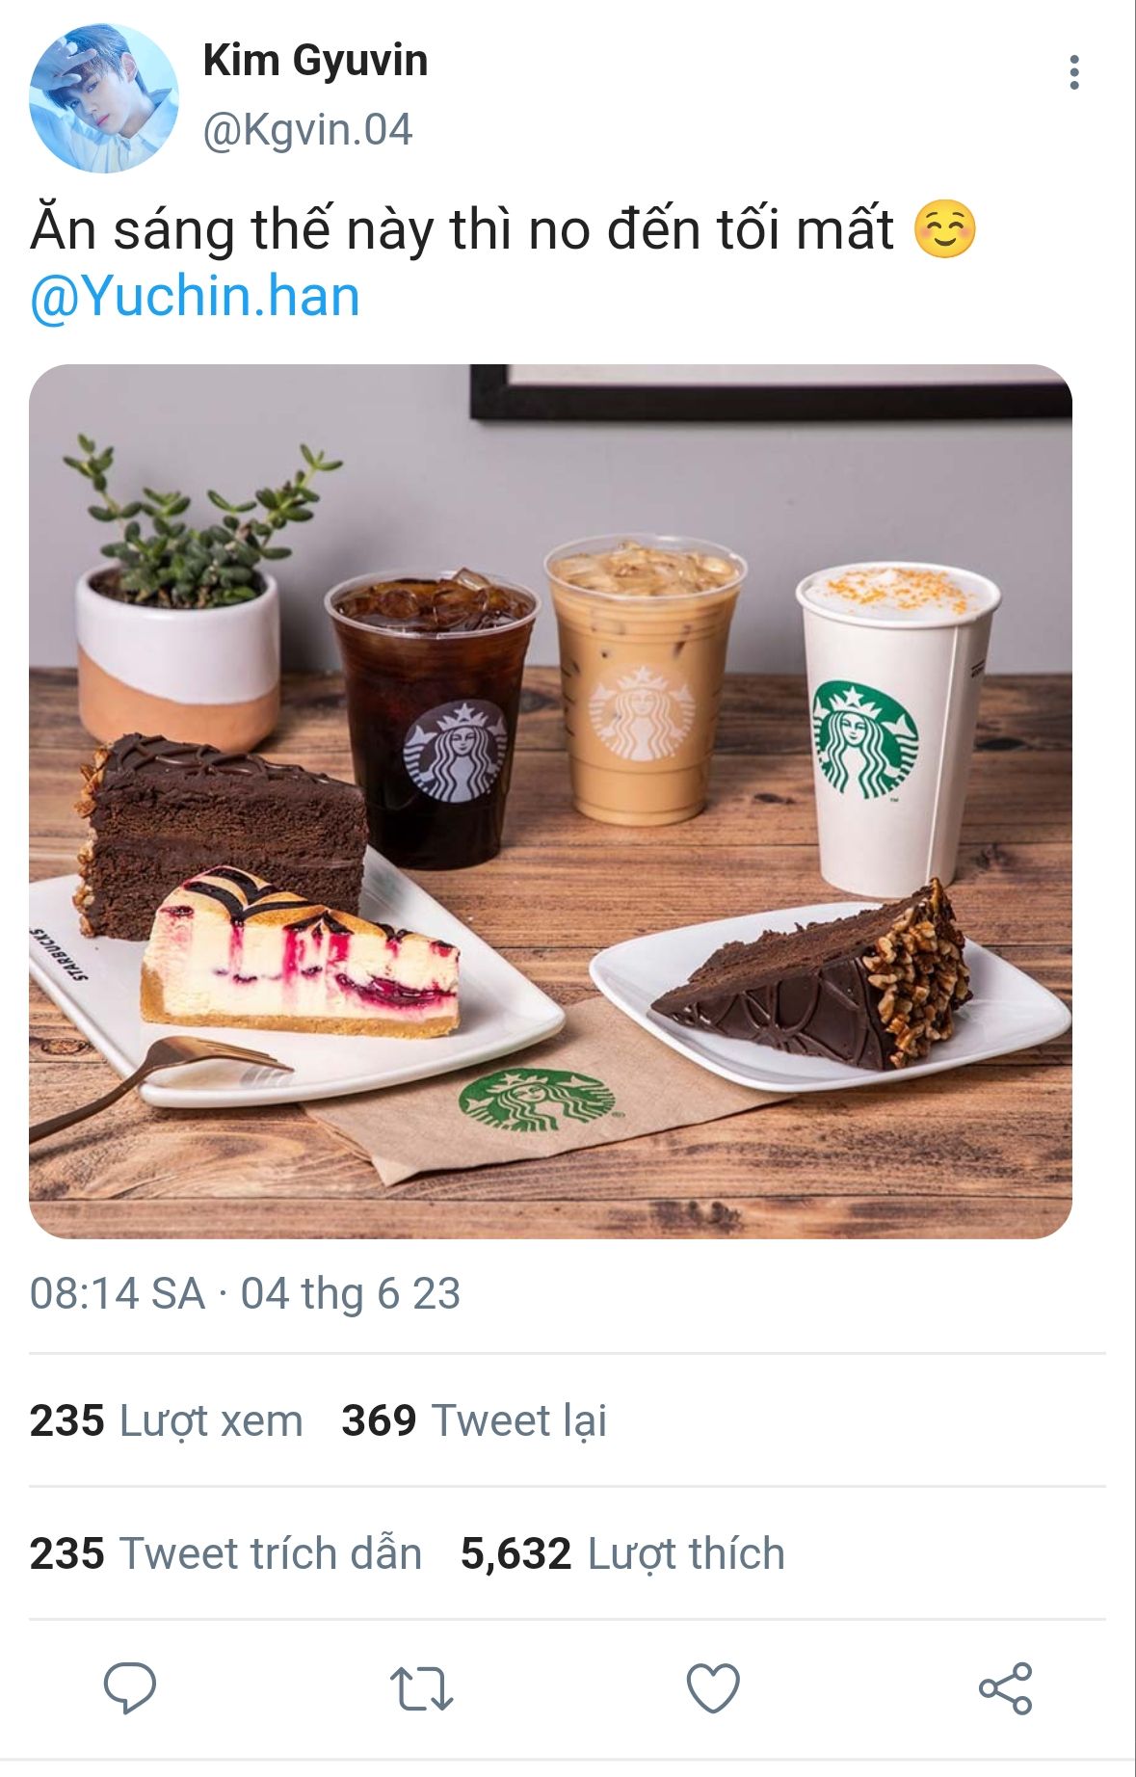Viewport: 1136px width, 1777px height.
Task: Click the Starbucks logo on the napkin
Action: click(x=536, y=1100)
